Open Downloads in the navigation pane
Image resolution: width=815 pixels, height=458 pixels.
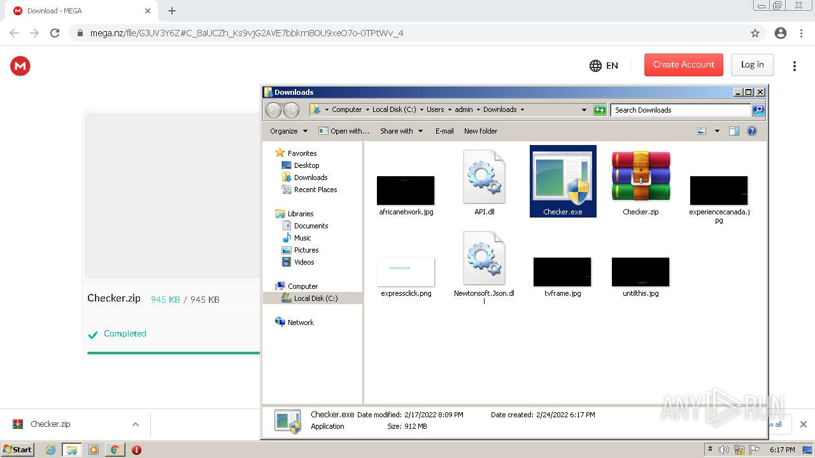311,177
